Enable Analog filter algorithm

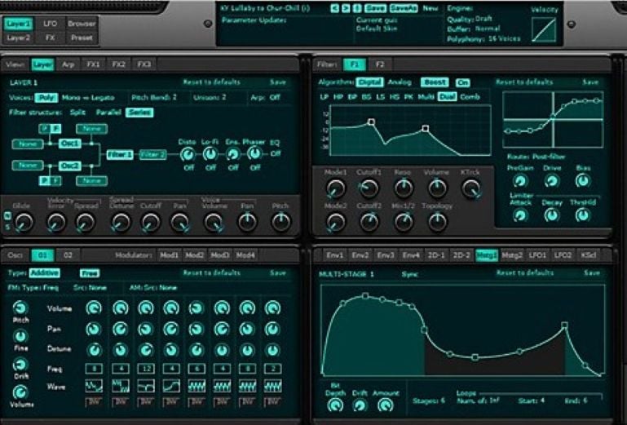(x=400, y=82)
